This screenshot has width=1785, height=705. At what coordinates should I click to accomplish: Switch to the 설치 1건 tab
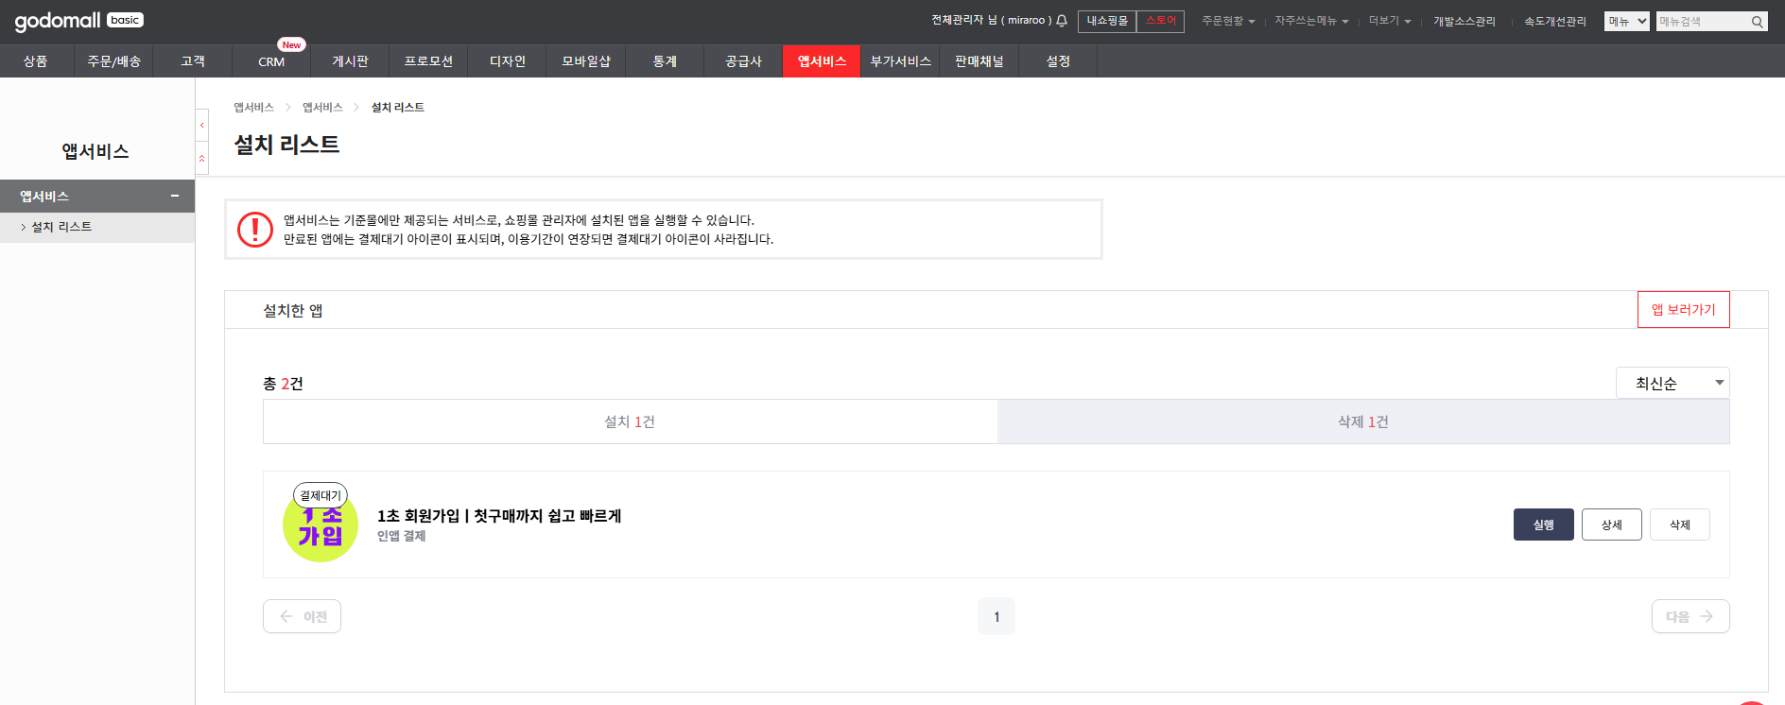coord(630,421)
